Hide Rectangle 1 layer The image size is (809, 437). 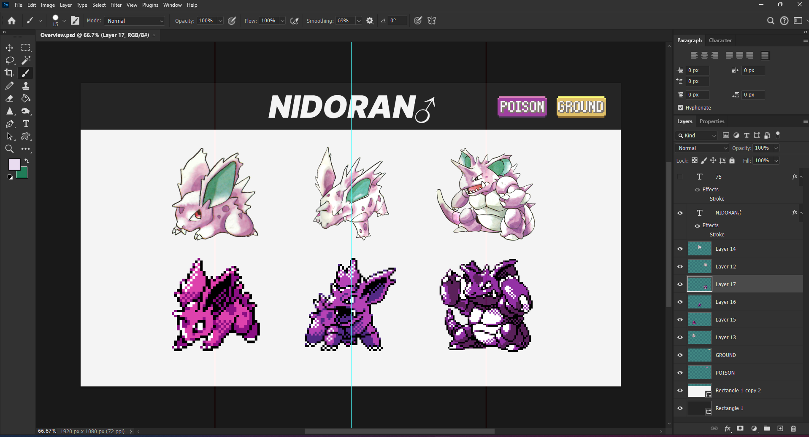click(x=680, y=408)
